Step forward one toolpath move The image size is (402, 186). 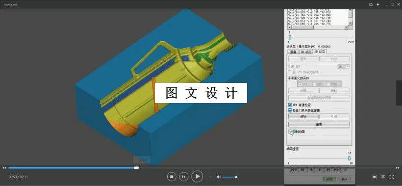[328, 170]
